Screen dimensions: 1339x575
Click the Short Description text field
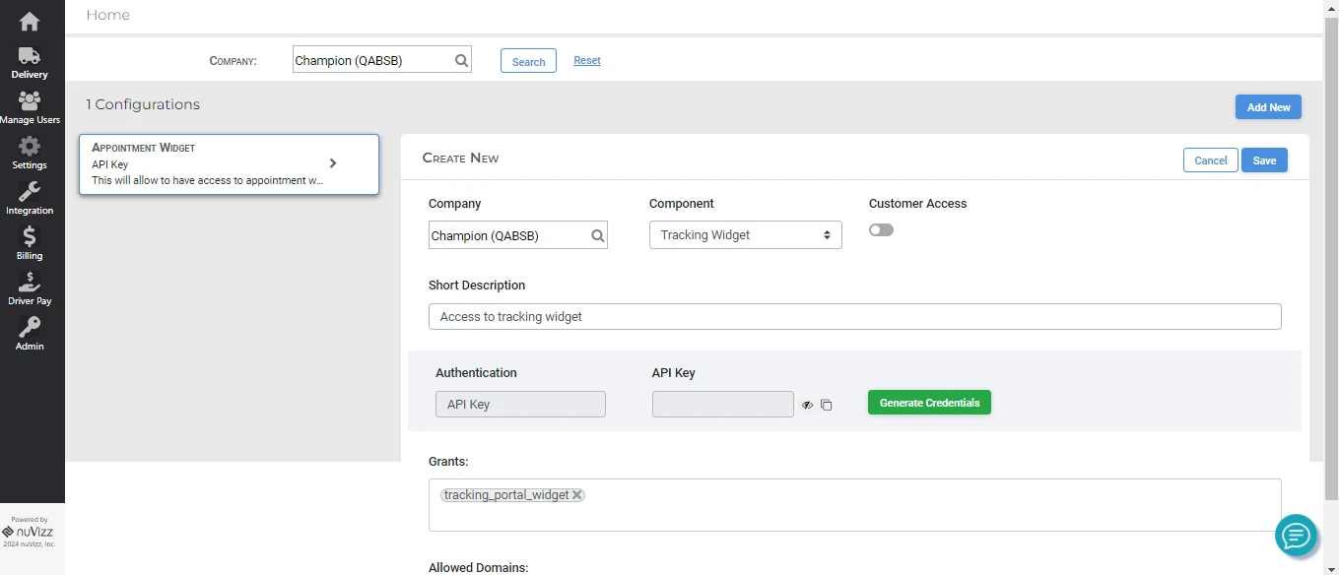[854, 317]
